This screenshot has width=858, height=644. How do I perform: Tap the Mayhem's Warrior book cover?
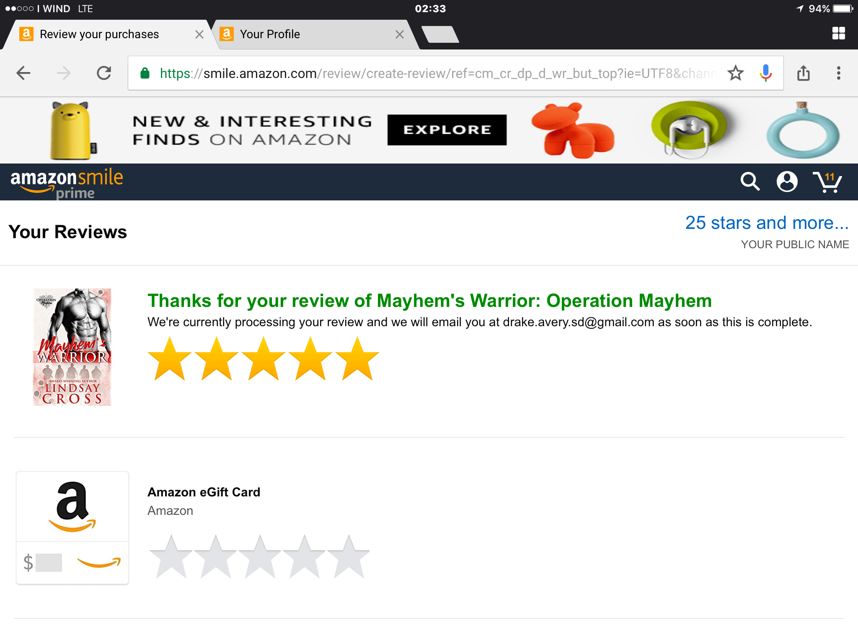72,347
